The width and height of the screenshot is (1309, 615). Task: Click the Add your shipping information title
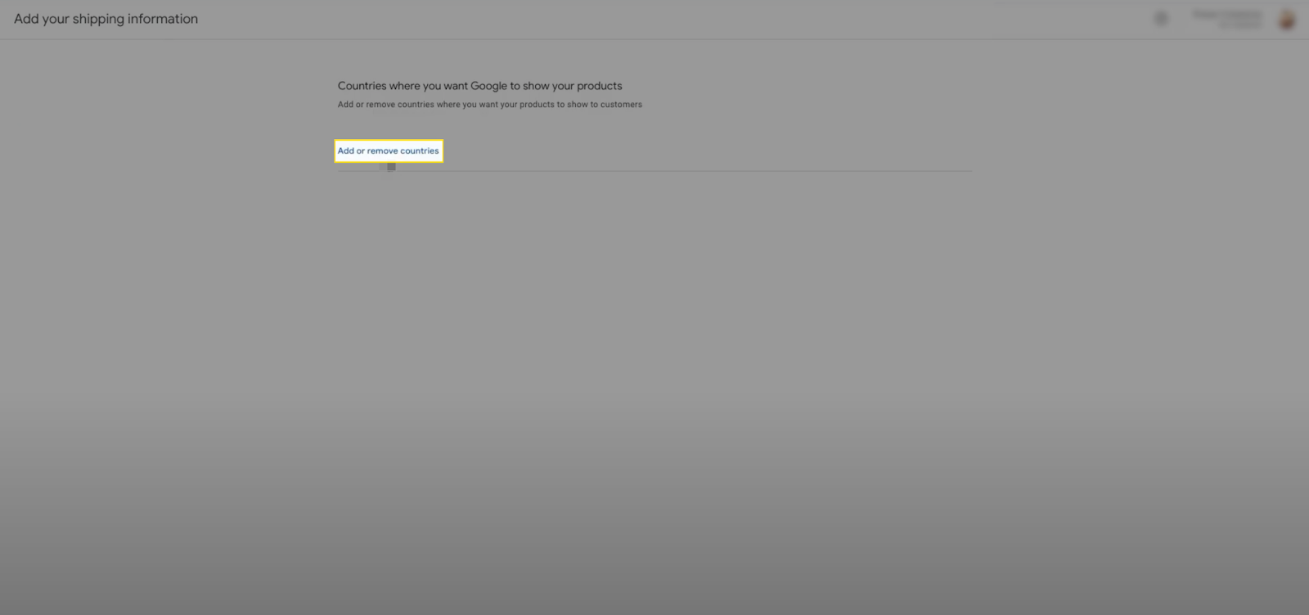[106, 19]
